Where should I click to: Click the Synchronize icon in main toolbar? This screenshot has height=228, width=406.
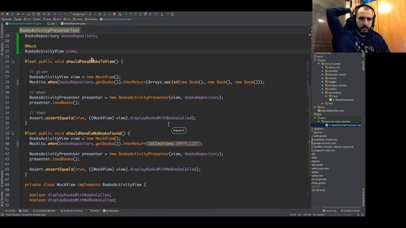click(12, 14)
